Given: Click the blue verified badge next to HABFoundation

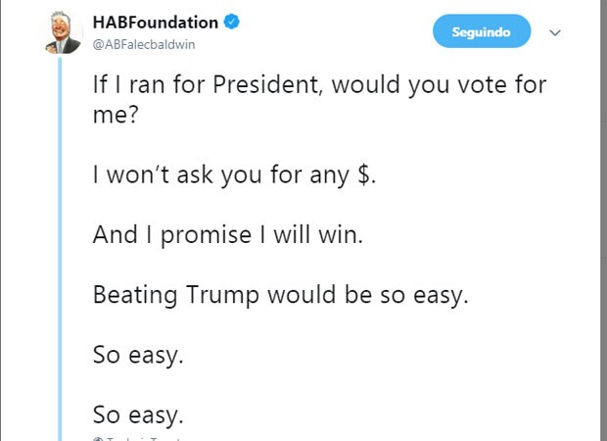Looking at the screenshot, I should pyautogui.click(x=232, y=22).
